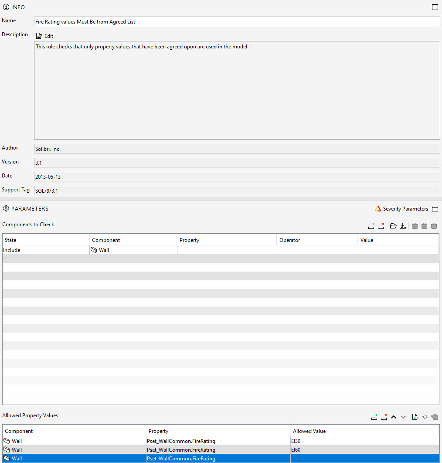Select the Include state cell
This screenshot has height=463, width=442.
tap(46, 250)
